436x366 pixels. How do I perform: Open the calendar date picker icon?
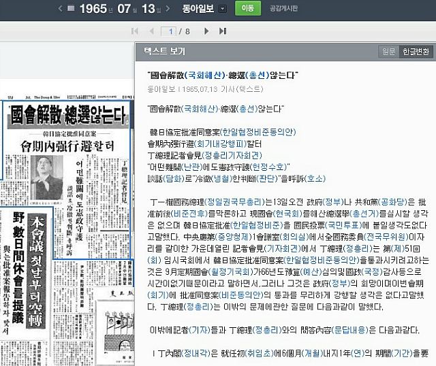[71, 8]
